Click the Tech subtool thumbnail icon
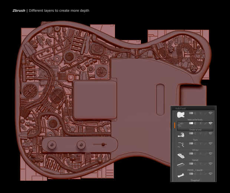This screenshot has width=230, height=193. [181, 135]
